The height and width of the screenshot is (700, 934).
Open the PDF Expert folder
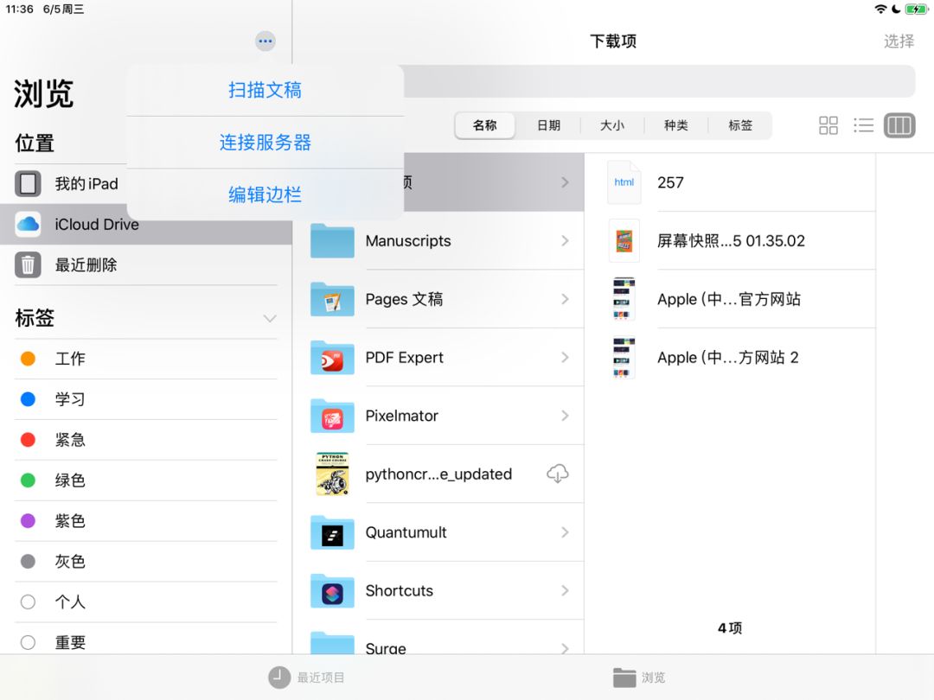pyautogui.click(x=439, y=357)
